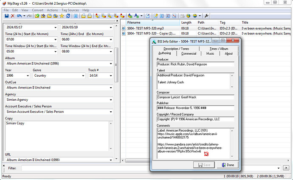
Task: Click the tag panel vertical scrollbar thumb
Action: coord(116,65)
